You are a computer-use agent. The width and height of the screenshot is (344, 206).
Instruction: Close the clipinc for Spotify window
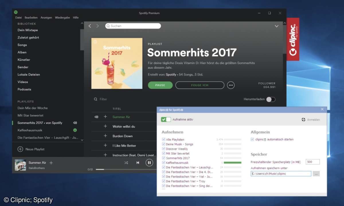322,109
